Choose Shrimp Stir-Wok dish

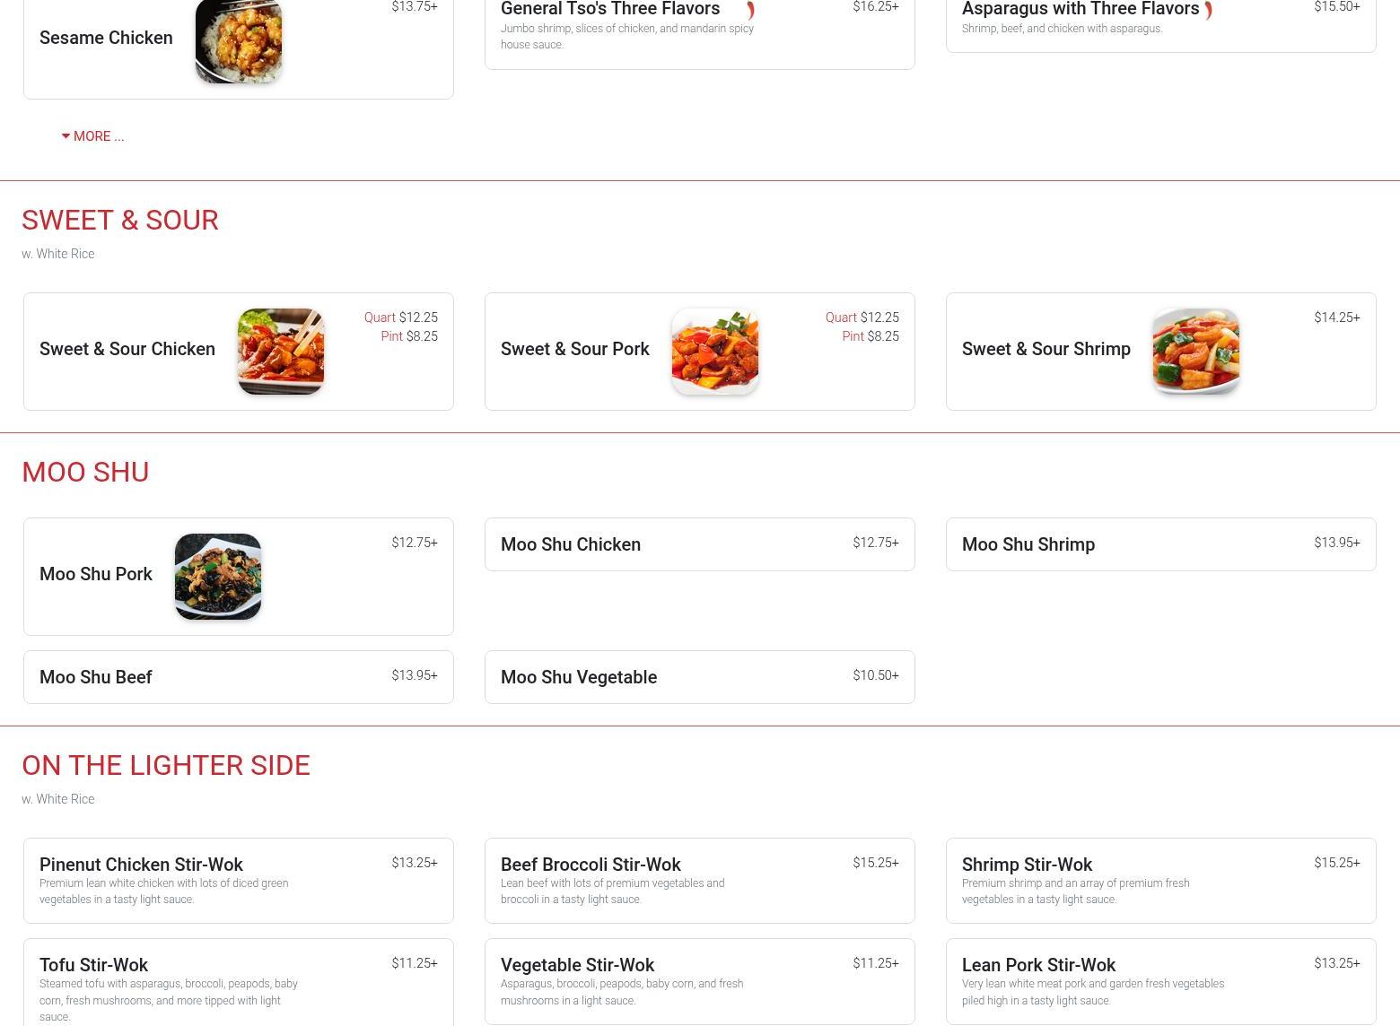pos(1161,881)
